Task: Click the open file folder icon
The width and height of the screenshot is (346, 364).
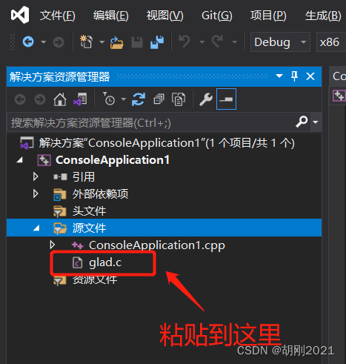Action: (x=116, y=42)
